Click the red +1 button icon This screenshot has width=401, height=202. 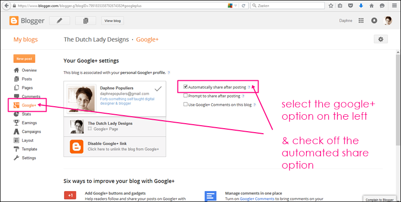(70, 196)
